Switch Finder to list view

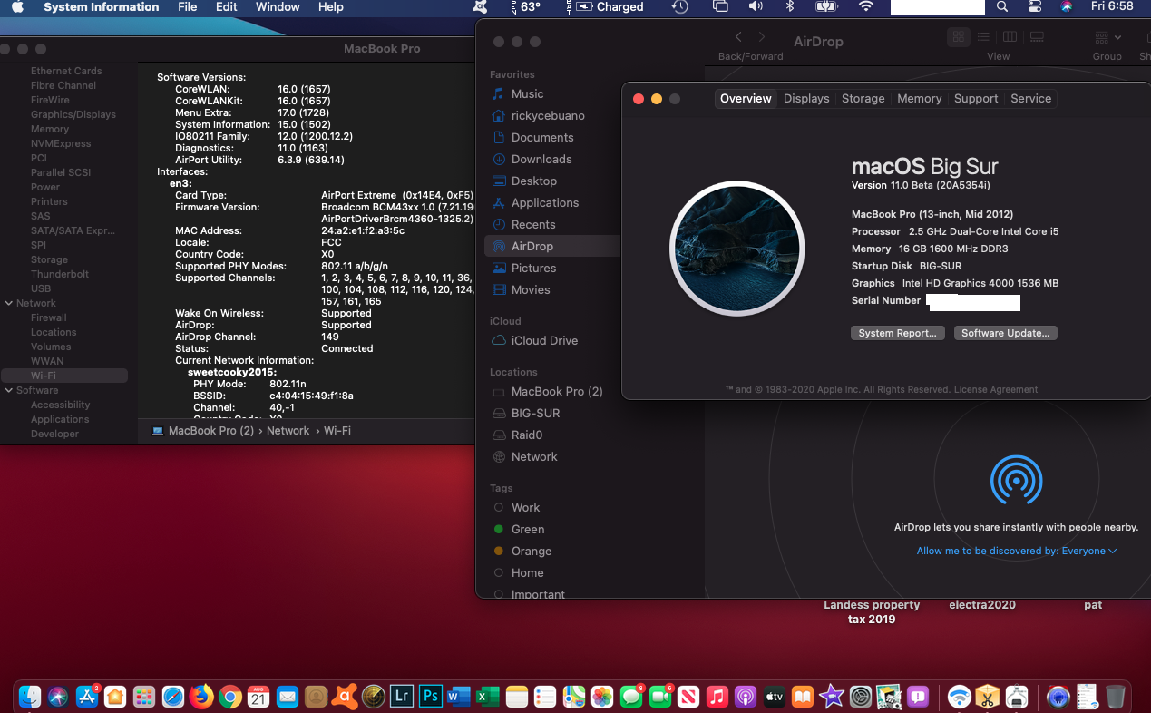[983, 37]
